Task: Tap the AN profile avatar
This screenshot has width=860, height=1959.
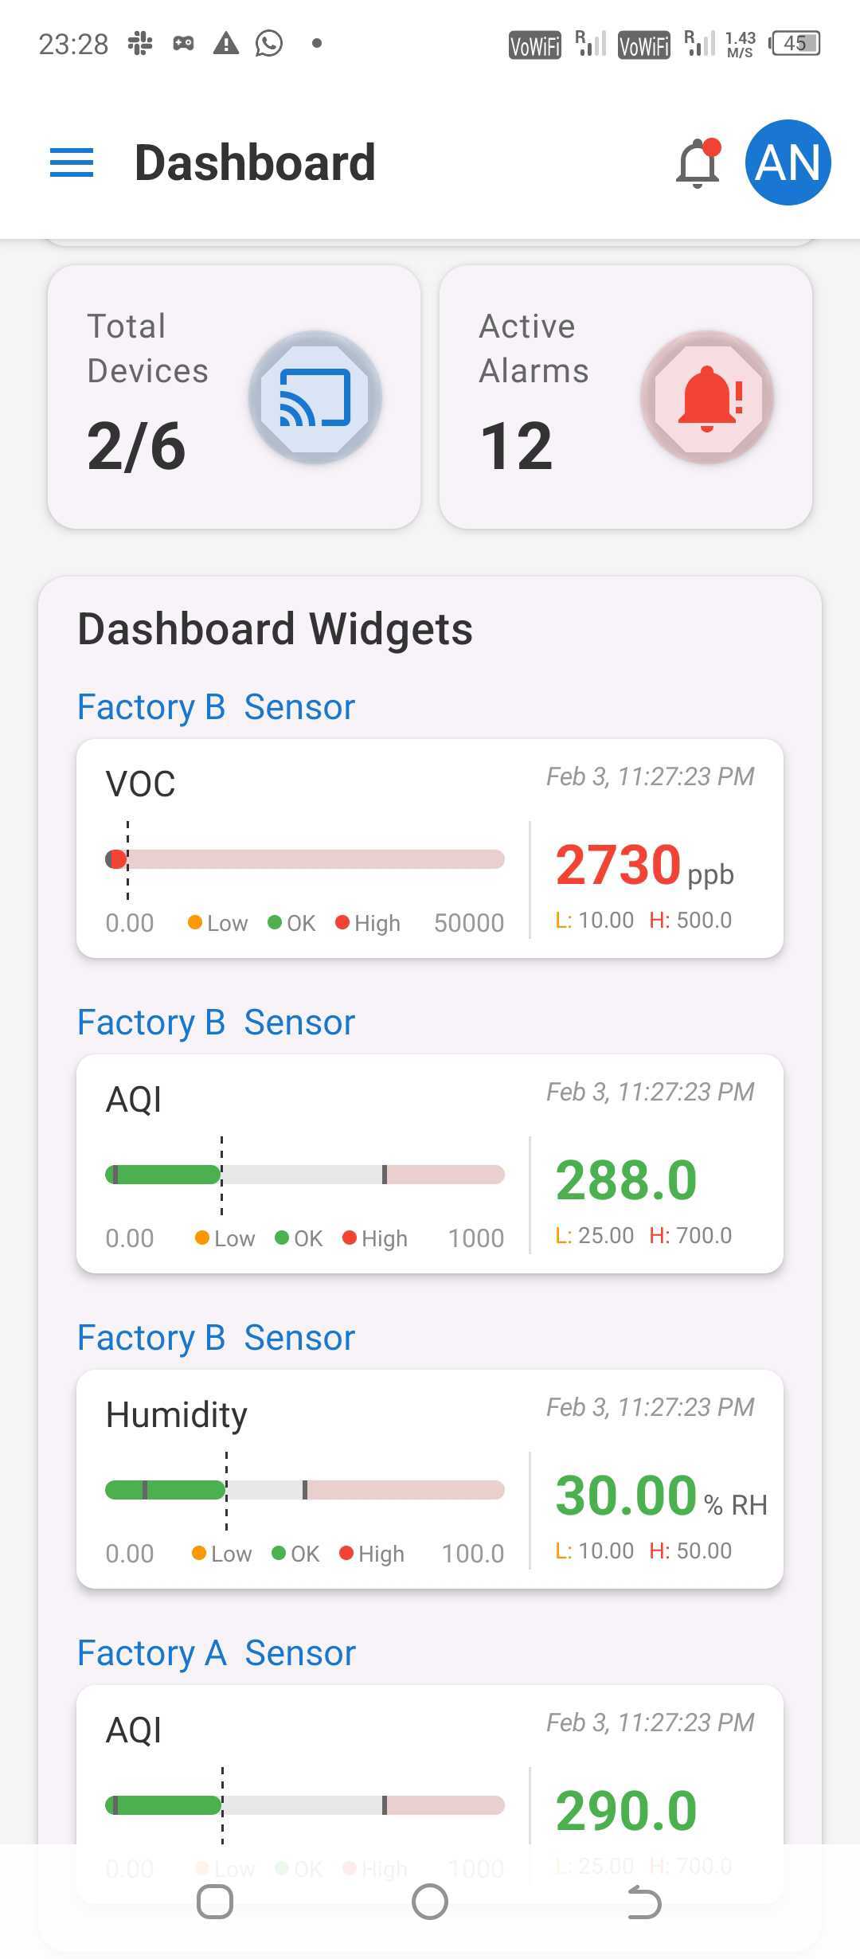Action: [788, 162]
